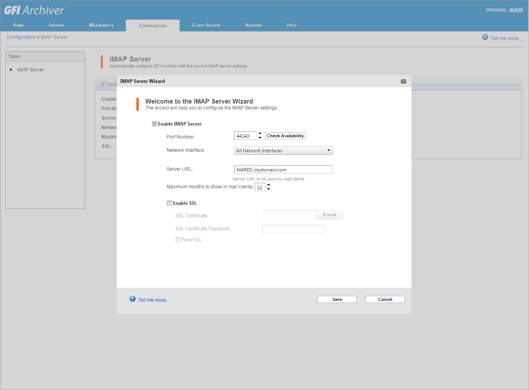
Task: Select IMAP Server in the Tasks panel
Action: coord(31,70)
